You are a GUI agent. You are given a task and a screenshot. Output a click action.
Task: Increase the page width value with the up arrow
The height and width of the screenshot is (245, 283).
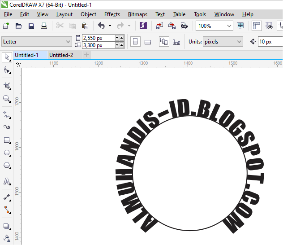121,38
